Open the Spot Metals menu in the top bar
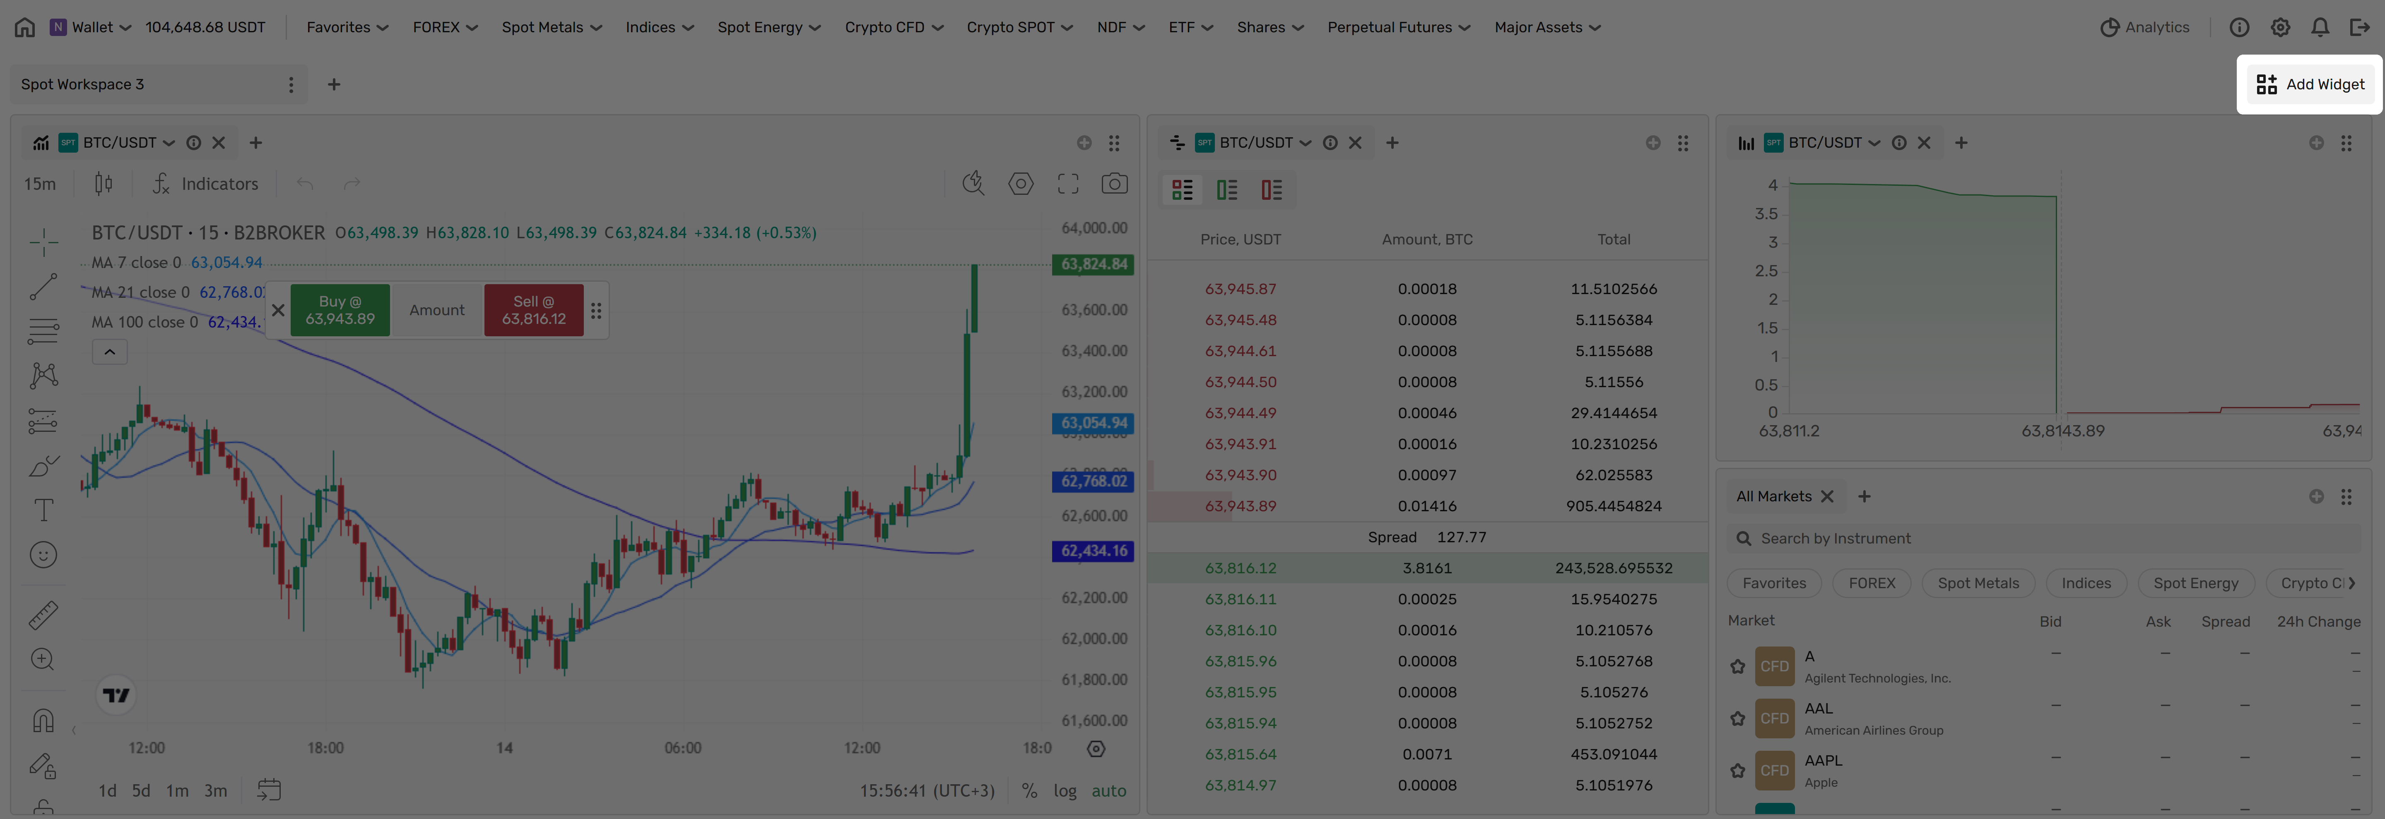 tap(552, 27)
